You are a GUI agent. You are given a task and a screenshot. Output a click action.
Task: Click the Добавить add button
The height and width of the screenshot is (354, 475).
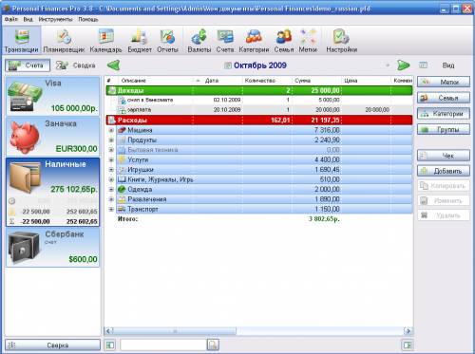[x=444, y=171]
